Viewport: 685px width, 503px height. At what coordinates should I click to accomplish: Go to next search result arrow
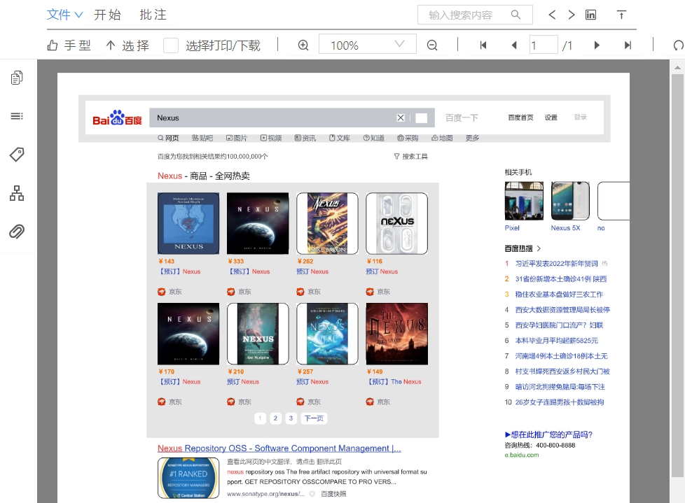(x=572, y=15)
